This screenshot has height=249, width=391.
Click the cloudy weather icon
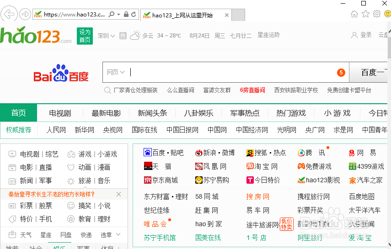[135, 35]
